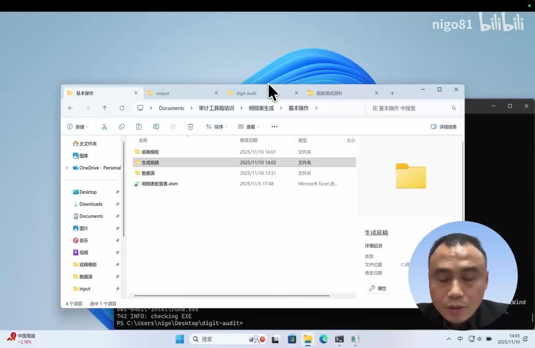Viewport: 535px width, 348px height.
Task: Open the Terminal icon in taskbar
Action: point(339,339)
